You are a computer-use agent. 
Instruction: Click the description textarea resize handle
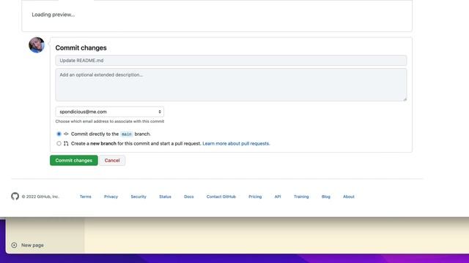tap(405, 99)
